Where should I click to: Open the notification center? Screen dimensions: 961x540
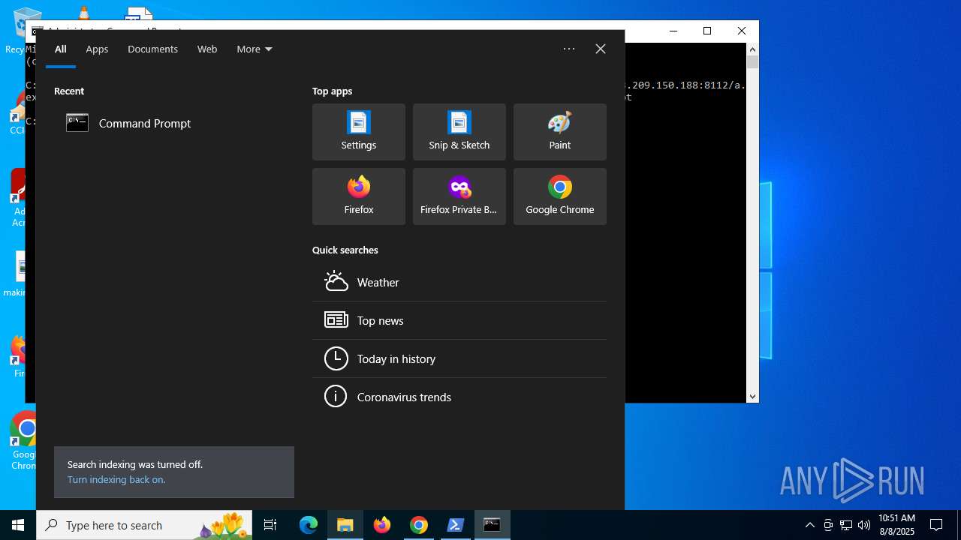click(936, 525)
